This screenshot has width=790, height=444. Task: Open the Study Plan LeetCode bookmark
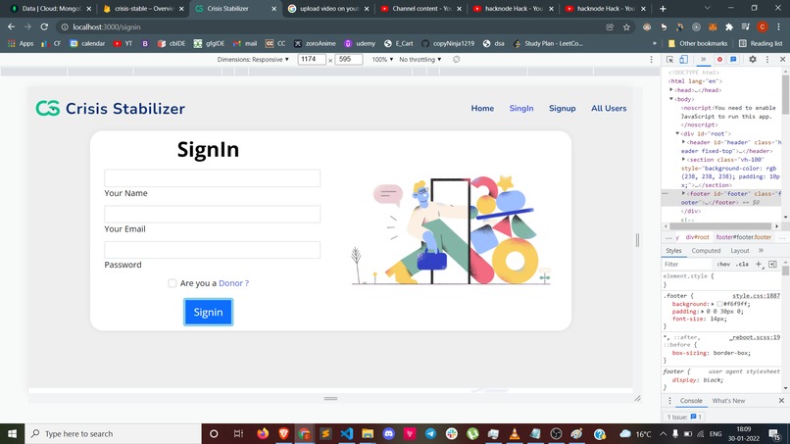[x=548, y=43]
